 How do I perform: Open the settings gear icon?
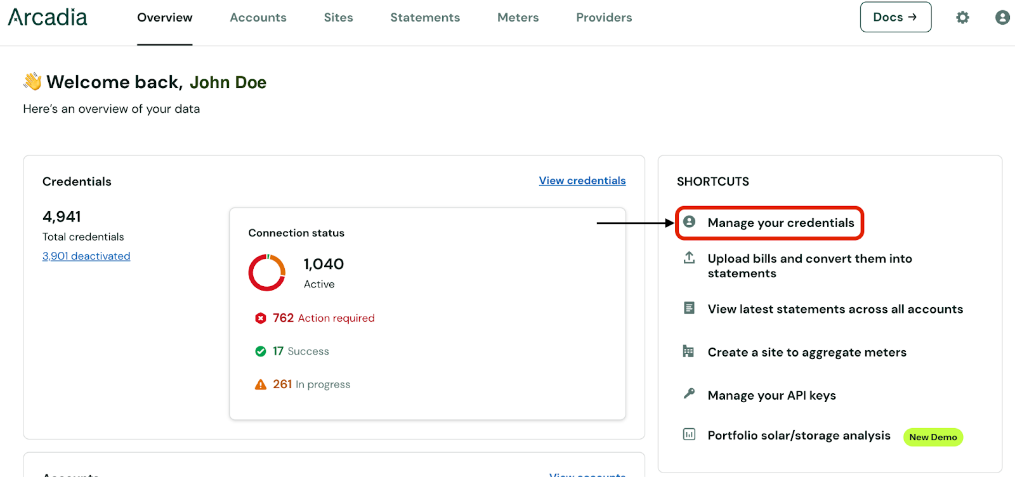pos(962,18)
